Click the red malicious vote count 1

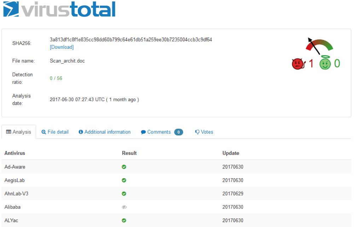point(311,63)
